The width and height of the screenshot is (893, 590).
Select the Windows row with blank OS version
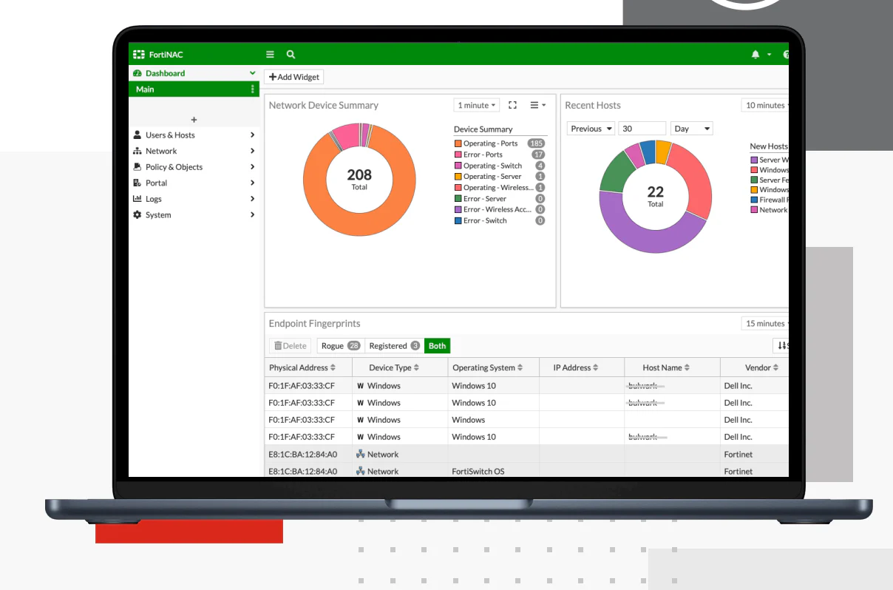tap(526, 420)
